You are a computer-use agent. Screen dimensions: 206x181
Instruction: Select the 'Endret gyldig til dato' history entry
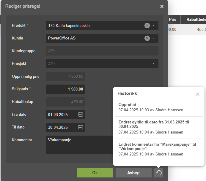[x=159, y=128]
